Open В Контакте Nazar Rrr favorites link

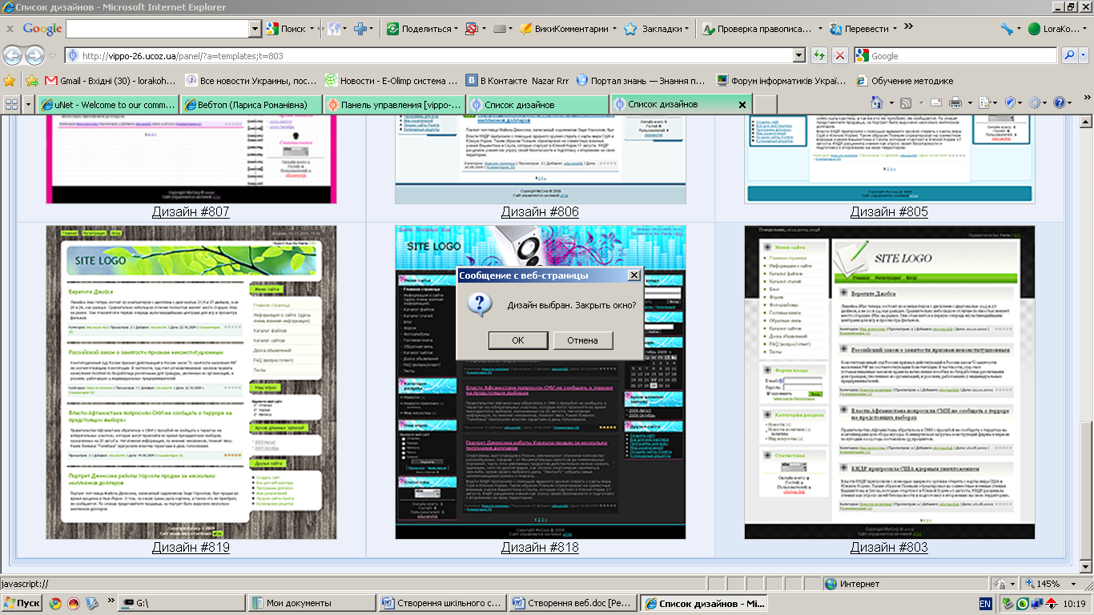(517, 81)
